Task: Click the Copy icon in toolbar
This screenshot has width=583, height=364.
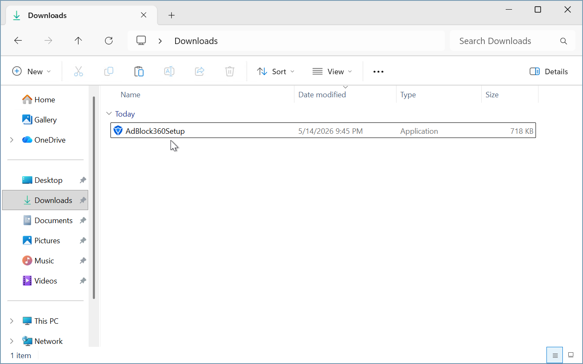Action: click(x=109, y=71)
